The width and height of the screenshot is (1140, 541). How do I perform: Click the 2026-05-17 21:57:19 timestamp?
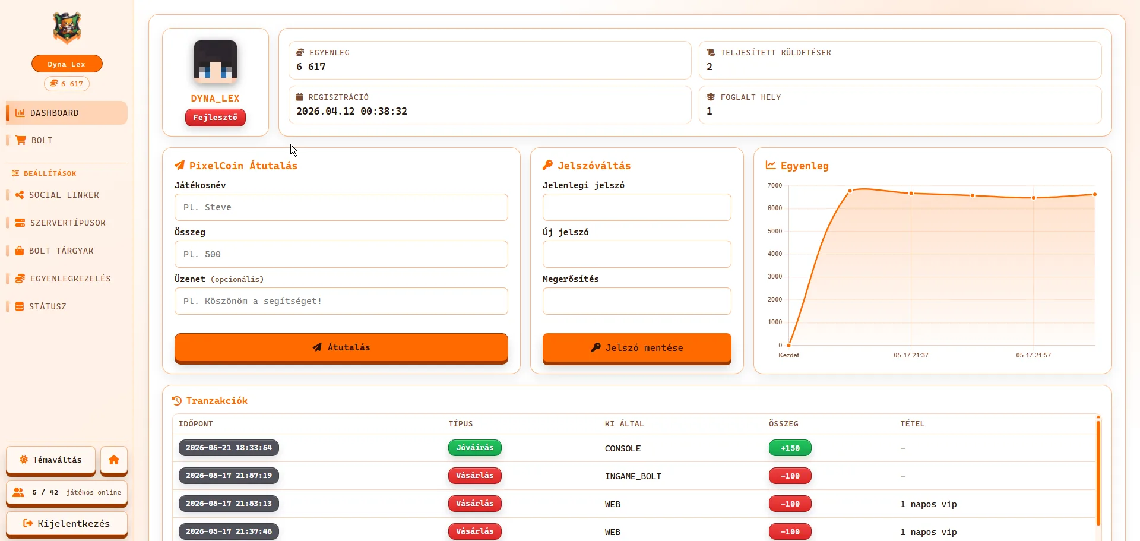pos(229,476)
